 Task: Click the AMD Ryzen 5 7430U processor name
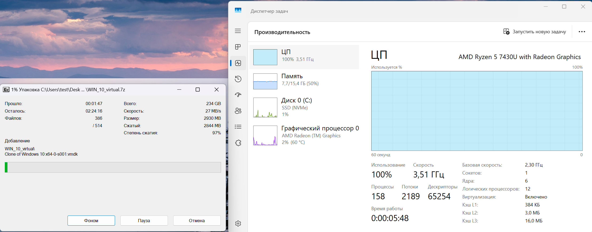coord(520,57)
